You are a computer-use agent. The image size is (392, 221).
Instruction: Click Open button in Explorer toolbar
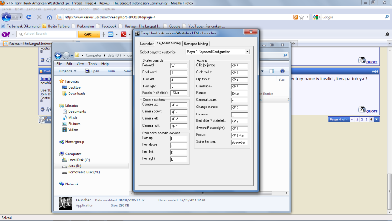92,71
